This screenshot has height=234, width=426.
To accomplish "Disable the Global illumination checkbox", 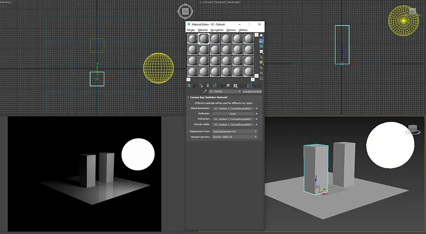I will (257, 109).
